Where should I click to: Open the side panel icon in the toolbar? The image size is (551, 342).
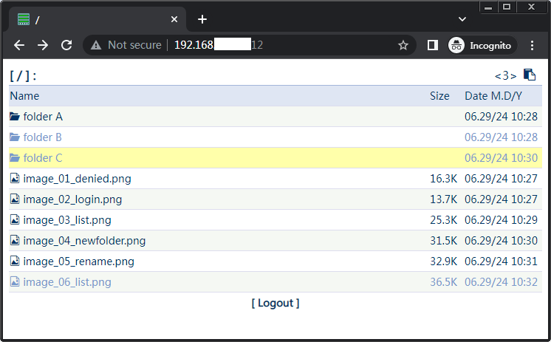coord(433,45)
